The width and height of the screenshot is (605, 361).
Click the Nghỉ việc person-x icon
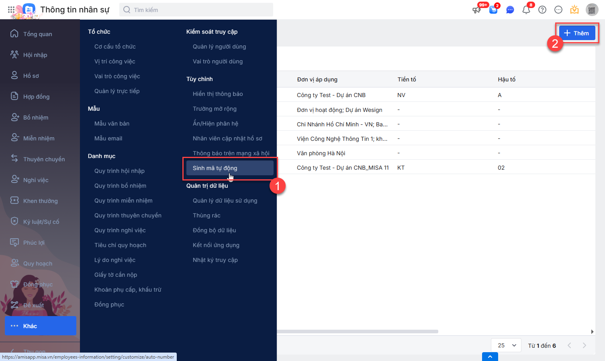tap(14, 180)
